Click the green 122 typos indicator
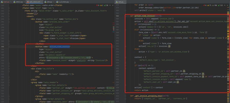This screenshot has width=230, height=103. click(221, 5)
